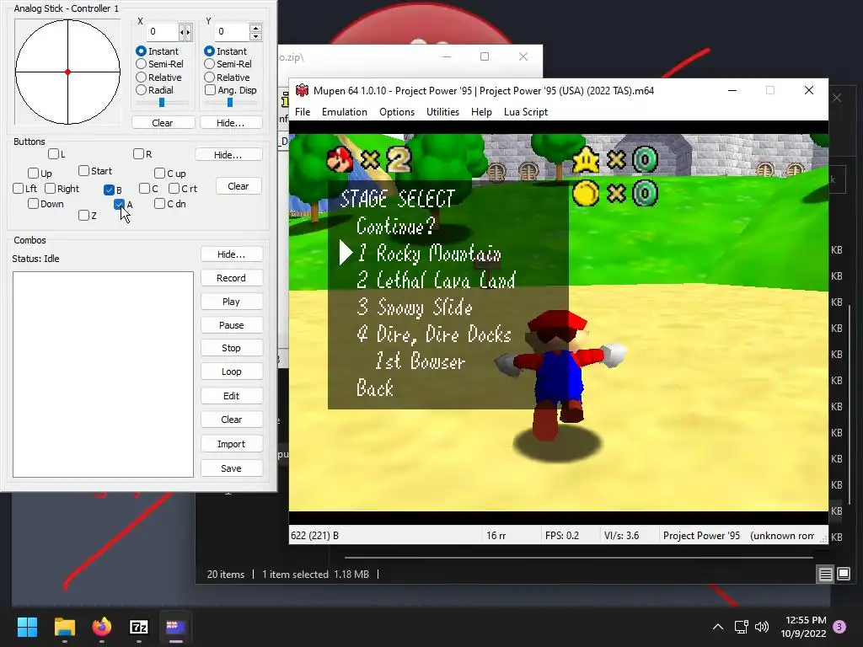The height and width of the screenshot is (647, 863).
Task: Switch Explorer to details view icon
Action: click(x=826, y=575)
